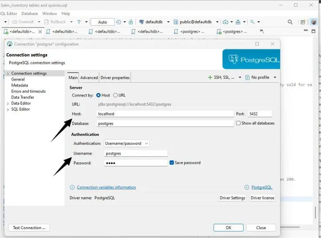Switch to the Main tab
The image size is (321, 238).
tap(73, 77)
